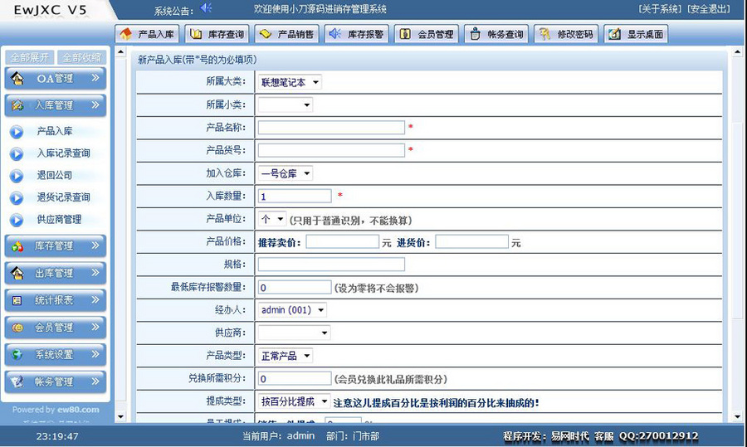Image resolution: width=747 pixels, height=447 pixels.
Task: Click the blue arrow icon beside 退回公司
Action: click(17, 176)
